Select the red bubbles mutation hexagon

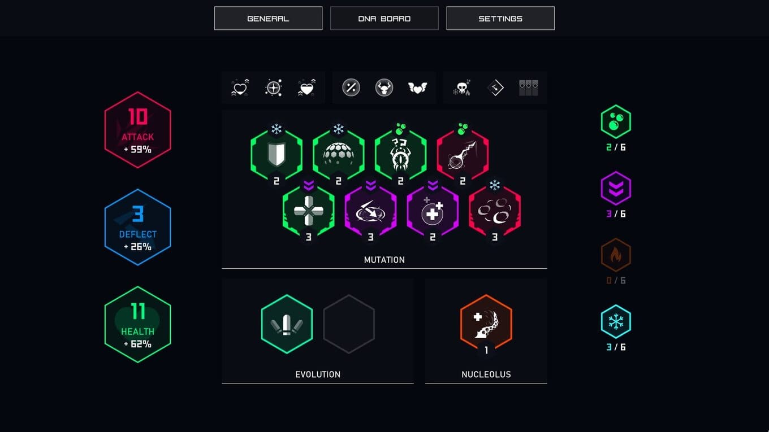(x=495, y=211)
